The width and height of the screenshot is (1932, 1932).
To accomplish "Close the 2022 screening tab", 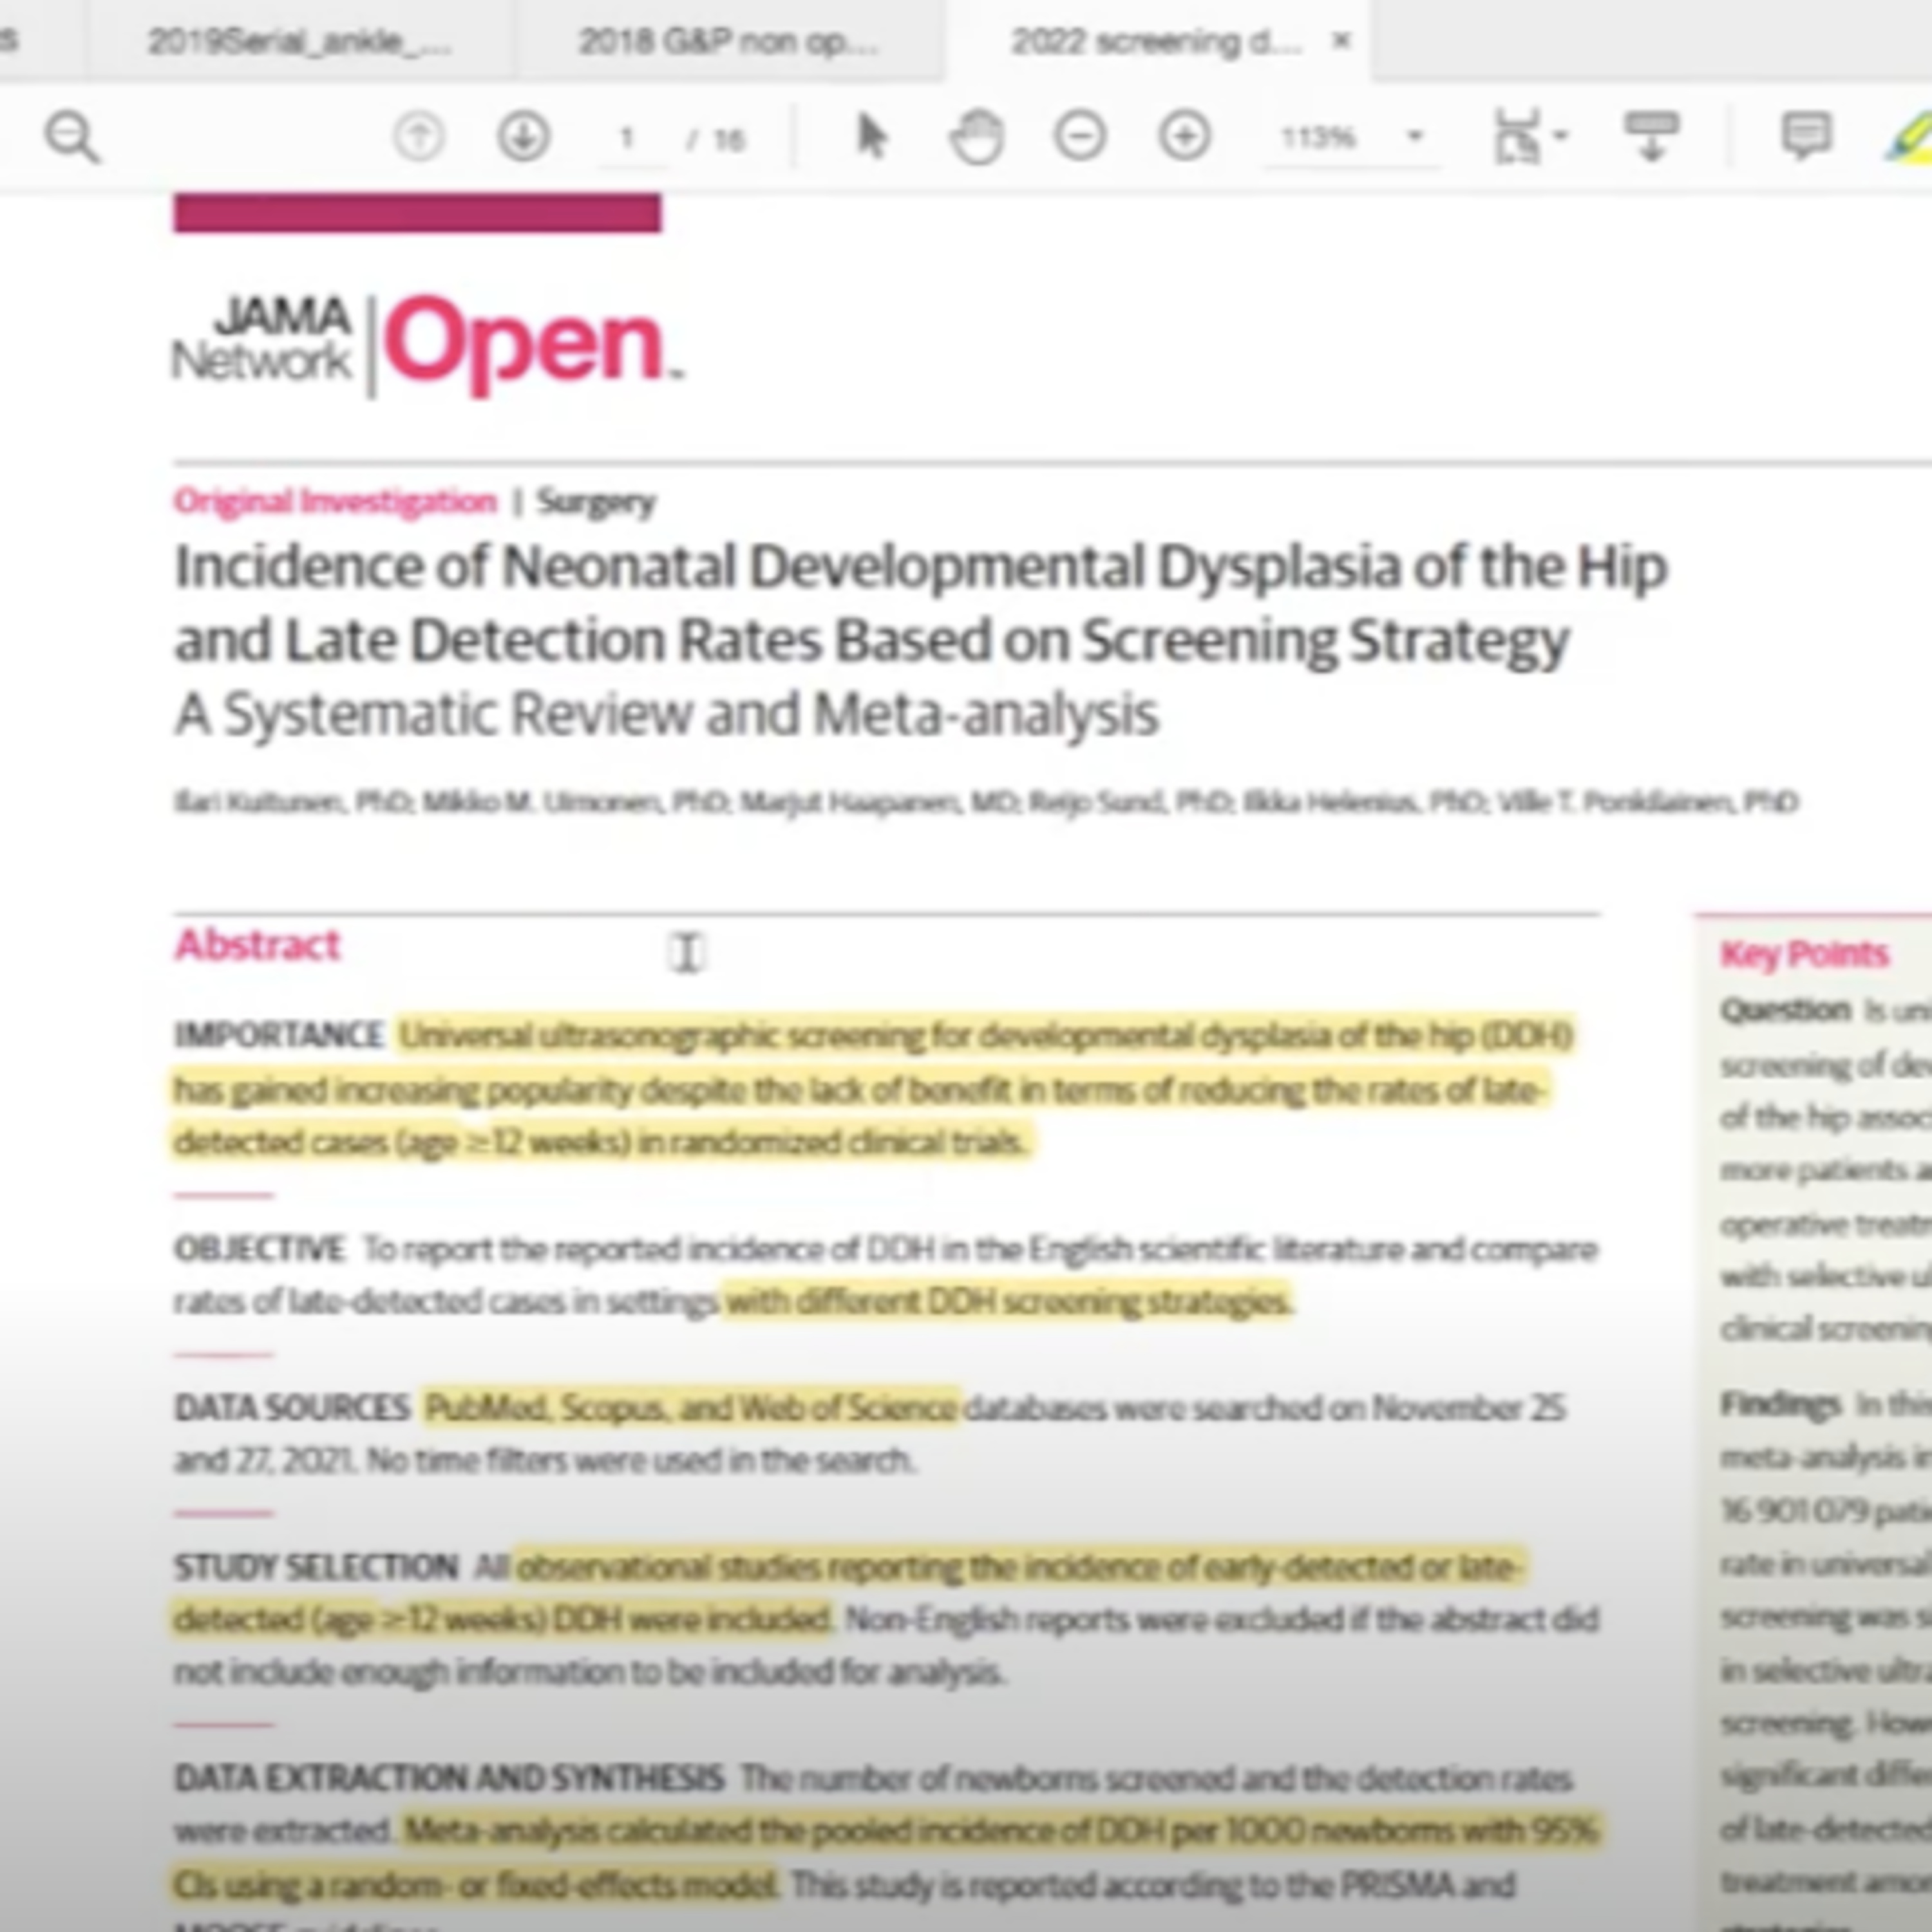I will [1342, 41].
